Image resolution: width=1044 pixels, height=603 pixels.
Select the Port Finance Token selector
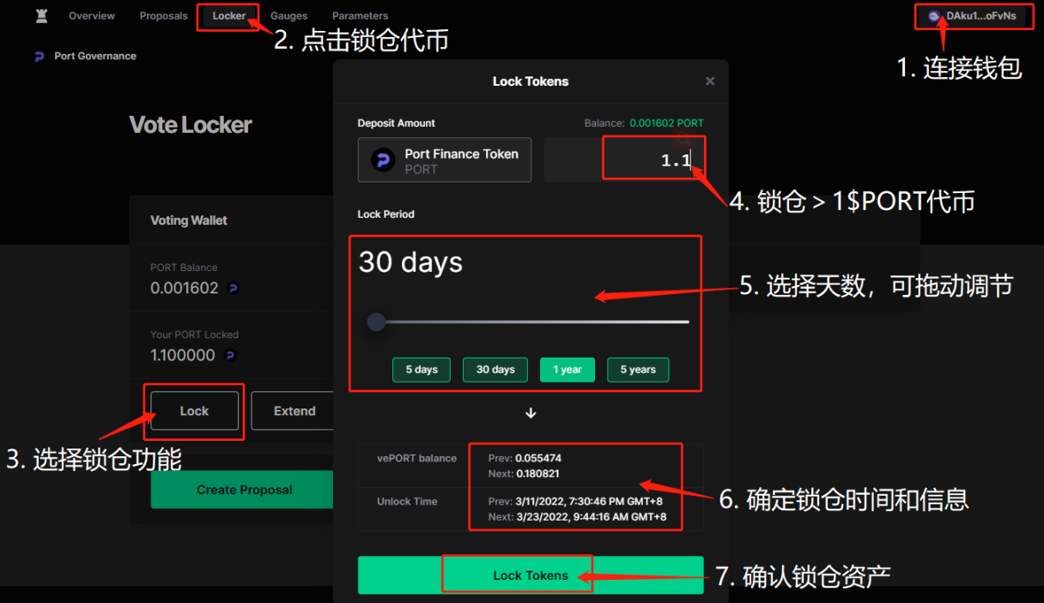pos(445,160)
